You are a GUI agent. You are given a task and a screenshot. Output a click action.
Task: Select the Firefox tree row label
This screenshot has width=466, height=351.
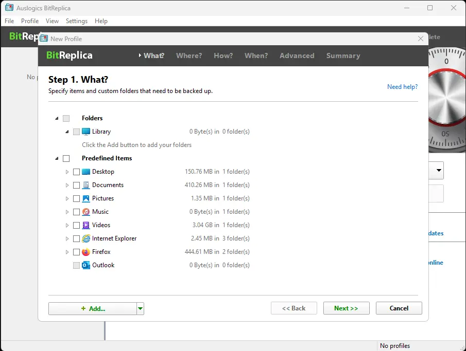click(101, 252)
